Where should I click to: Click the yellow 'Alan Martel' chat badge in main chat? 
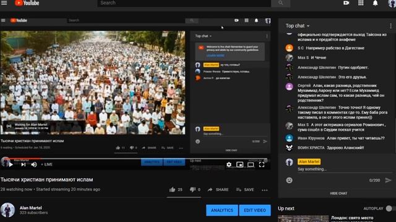[309, 162]
